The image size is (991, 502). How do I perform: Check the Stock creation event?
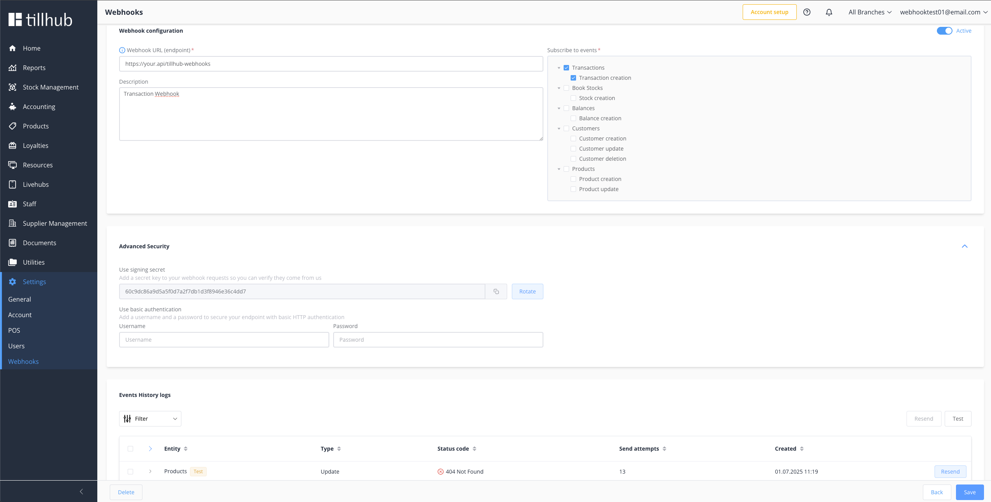point(573,98)
